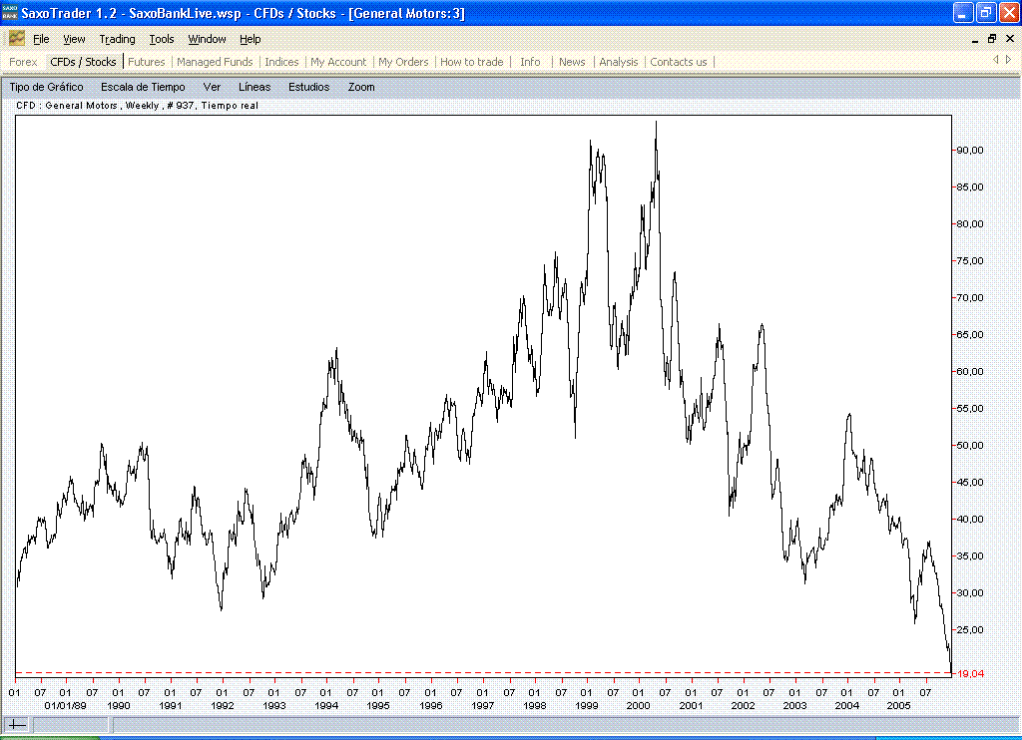This screenshot has width=1022, height=740.
Task: Switch to the Forex tab
Action: point(23,62)
